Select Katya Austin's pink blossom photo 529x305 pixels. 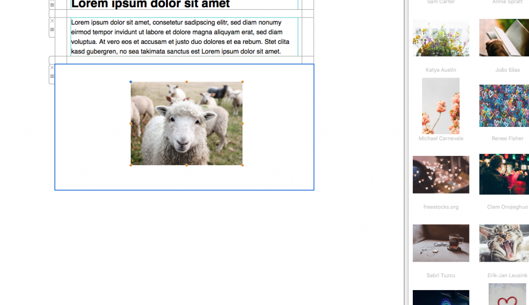441,105
